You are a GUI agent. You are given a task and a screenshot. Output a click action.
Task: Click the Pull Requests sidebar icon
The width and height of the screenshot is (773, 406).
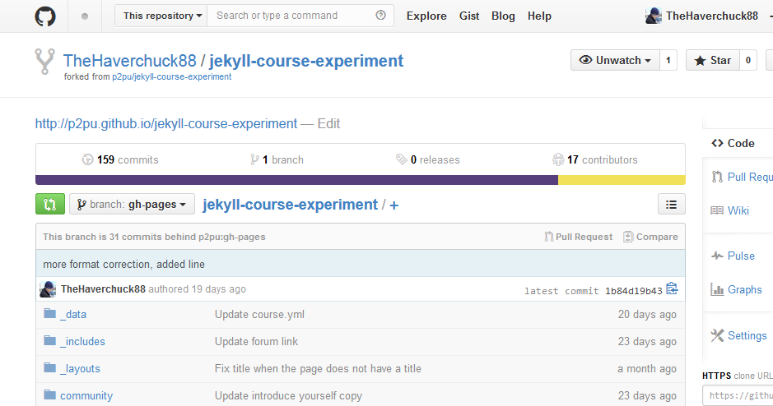pyautogui.click(x=717, y=177)
